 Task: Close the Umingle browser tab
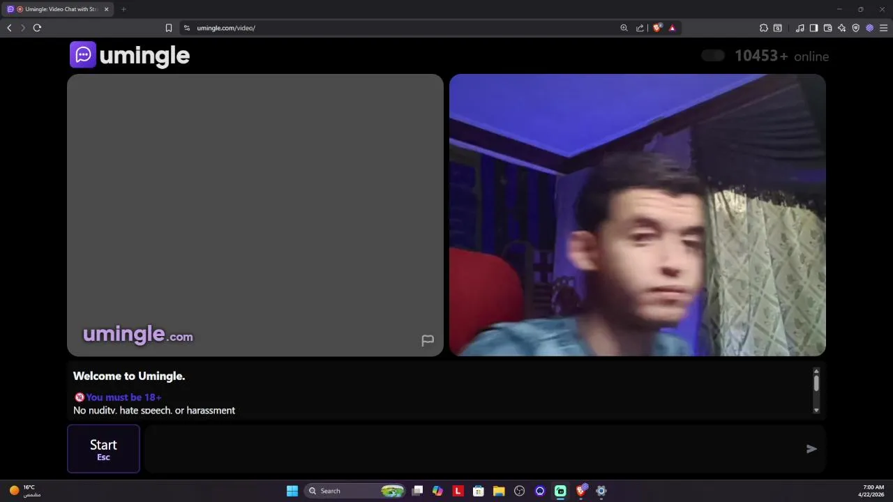click(107, 9)
